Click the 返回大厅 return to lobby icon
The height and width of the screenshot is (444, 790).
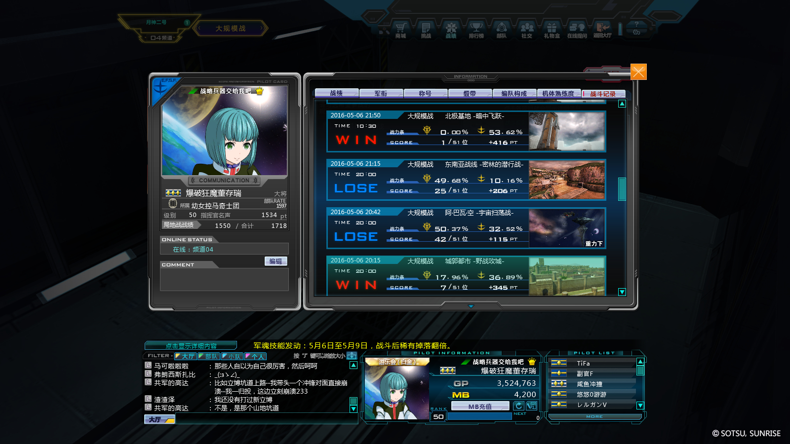point(602,30)
